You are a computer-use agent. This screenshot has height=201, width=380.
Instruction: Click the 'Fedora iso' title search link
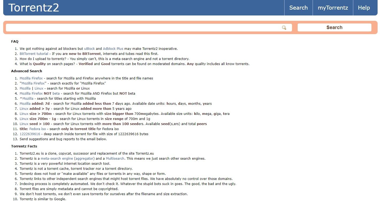coord(37,129)
